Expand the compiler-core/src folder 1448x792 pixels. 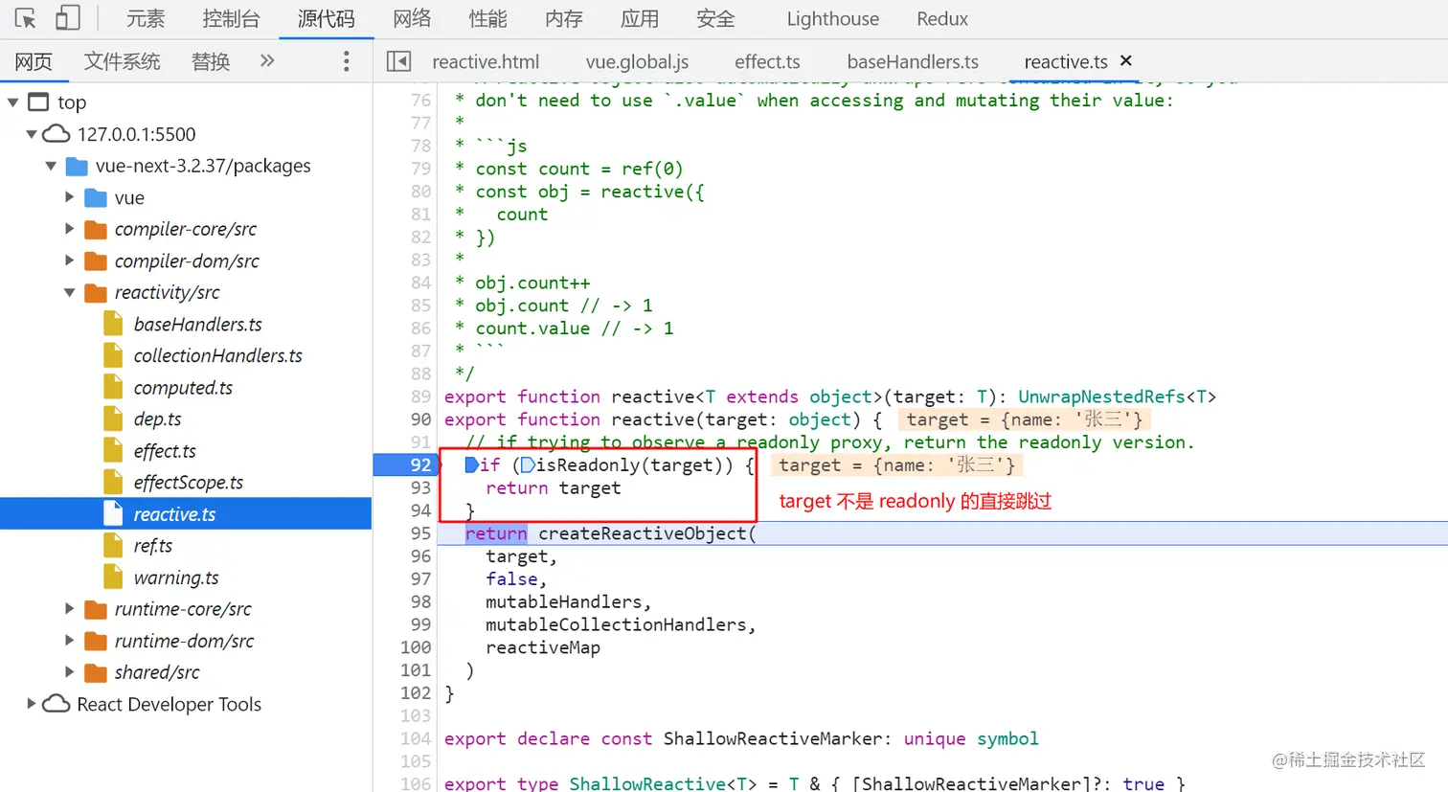point(69,229)
